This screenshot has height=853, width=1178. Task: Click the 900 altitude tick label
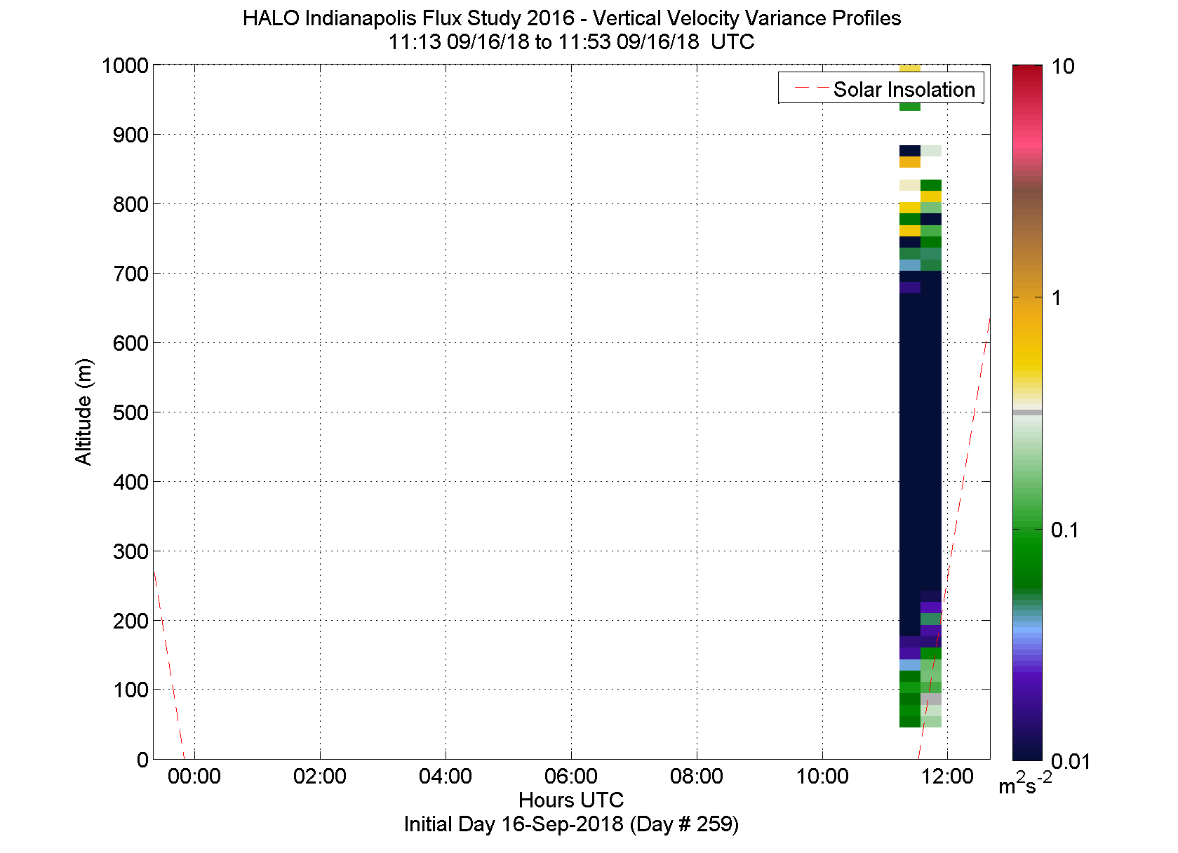pyautogui.click(x=130, y=135)
